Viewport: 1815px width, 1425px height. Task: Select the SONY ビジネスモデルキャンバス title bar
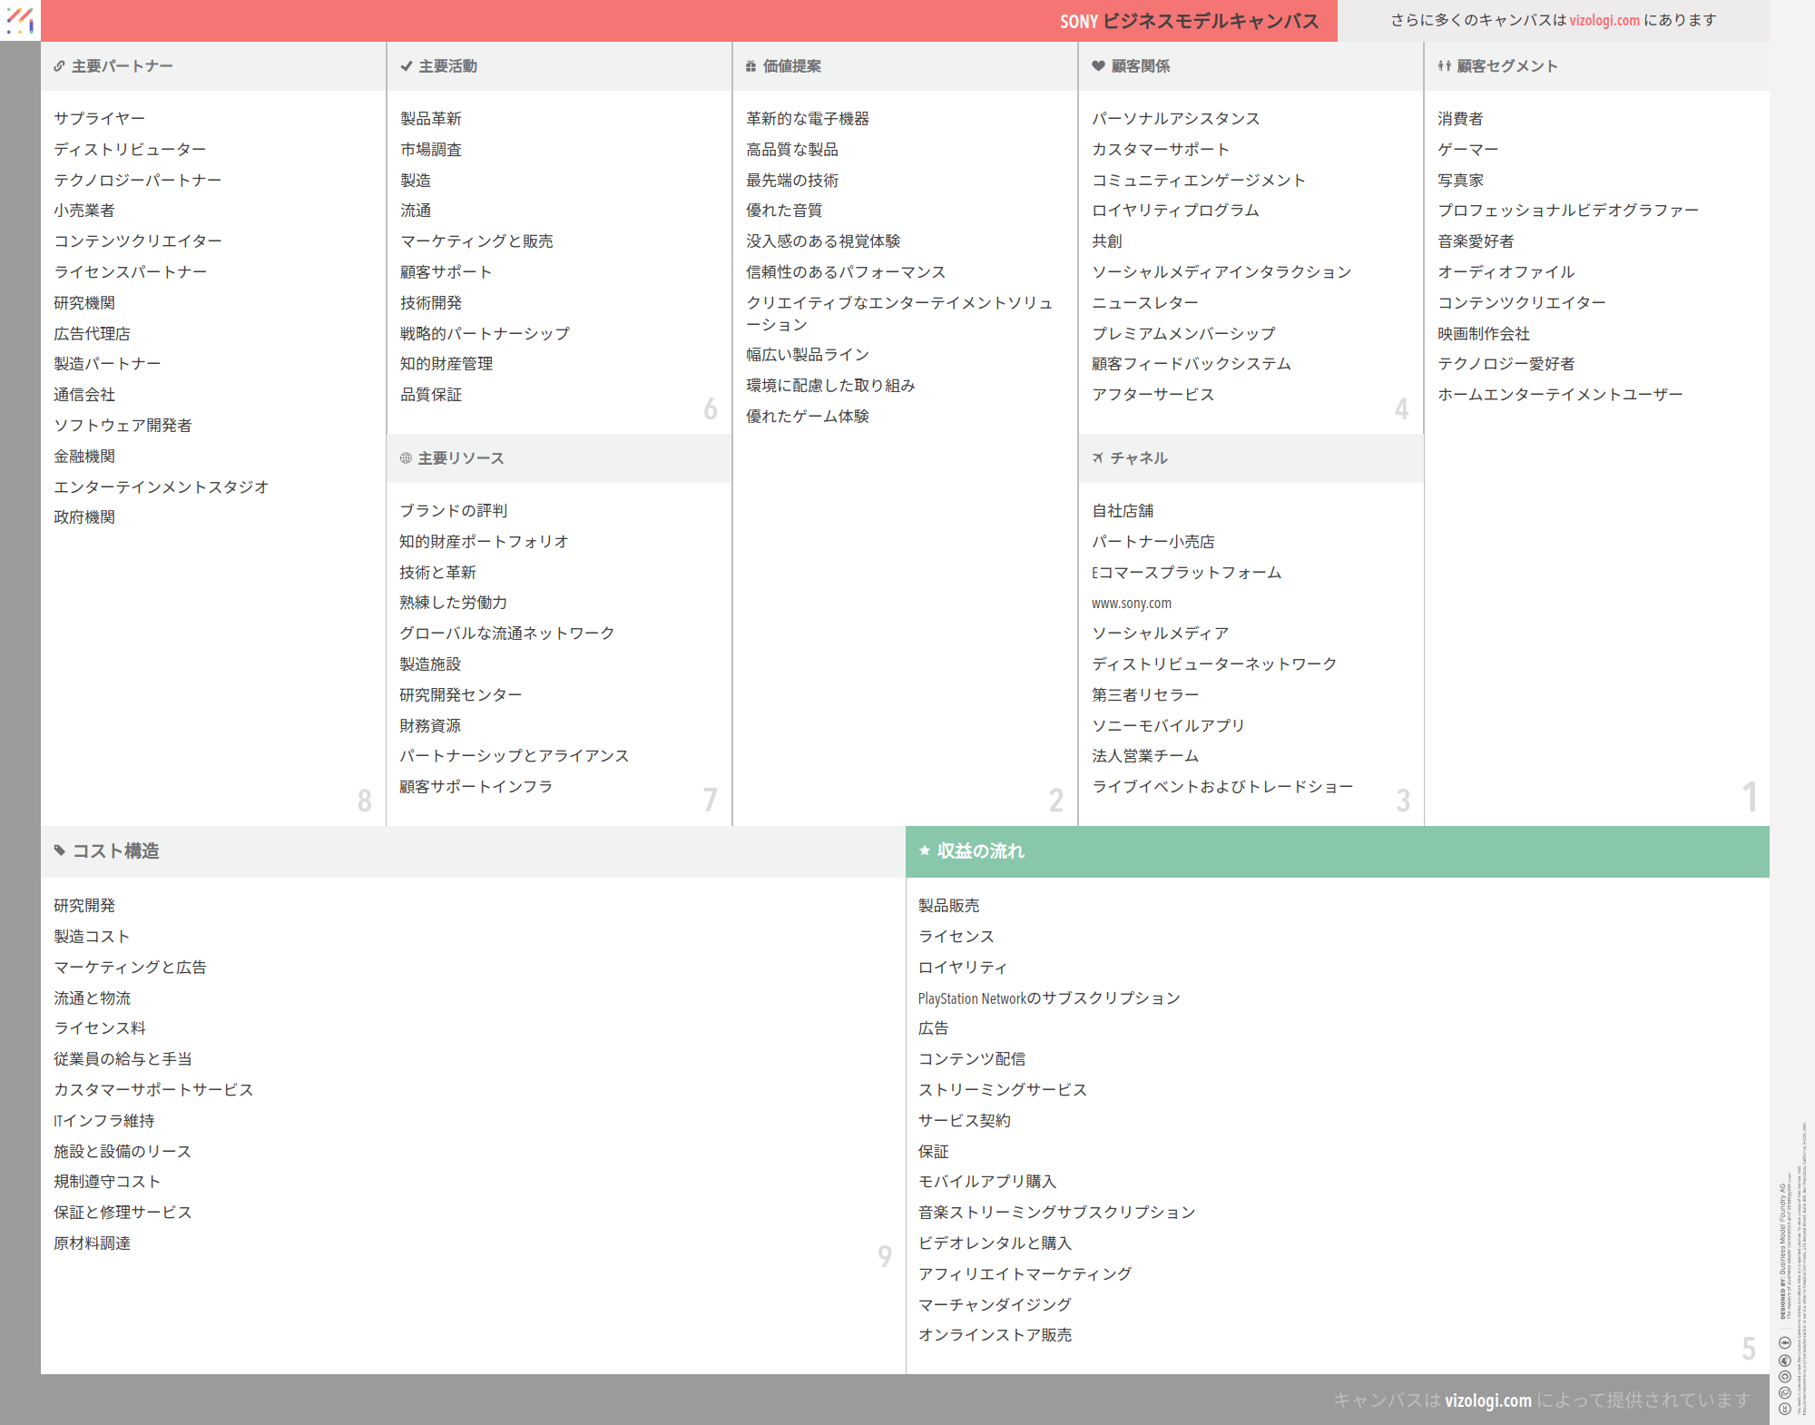point(1189,21)
